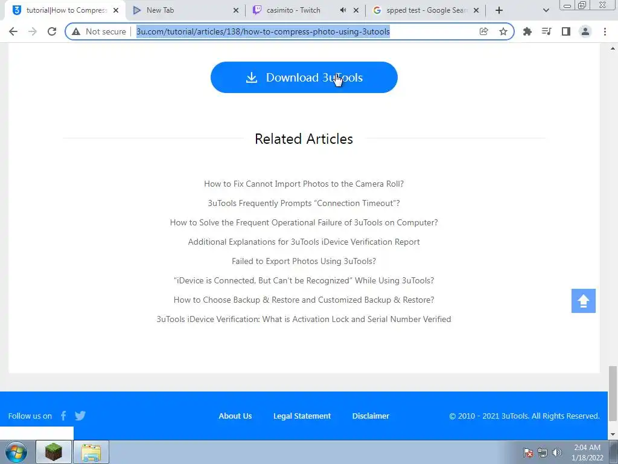Open the Disclaimer footer link
Screen dimensions: 618x464
coord(371,416)
